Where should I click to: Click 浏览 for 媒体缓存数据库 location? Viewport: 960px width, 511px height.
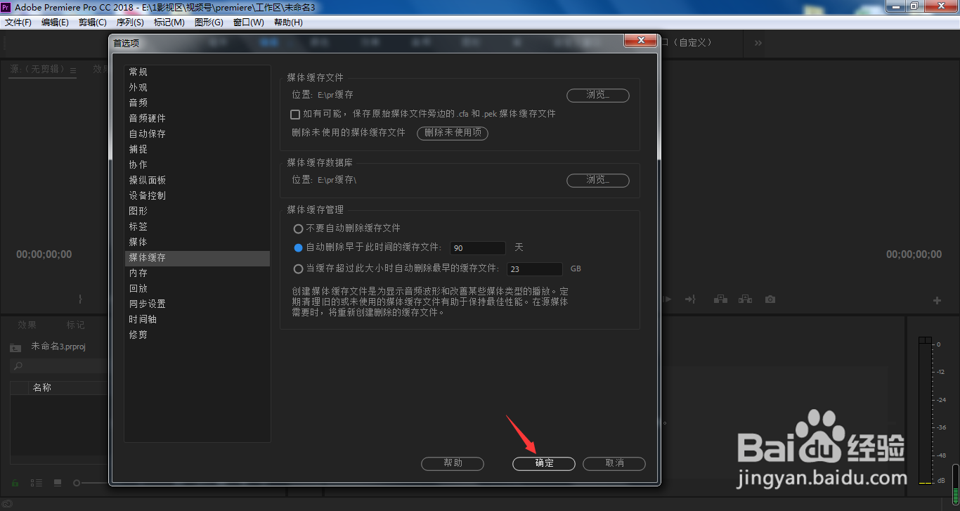(x=598, y=181)
